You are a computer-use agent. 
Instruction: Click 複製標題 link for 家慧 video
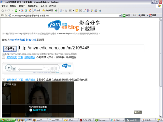tap(30, 80)
